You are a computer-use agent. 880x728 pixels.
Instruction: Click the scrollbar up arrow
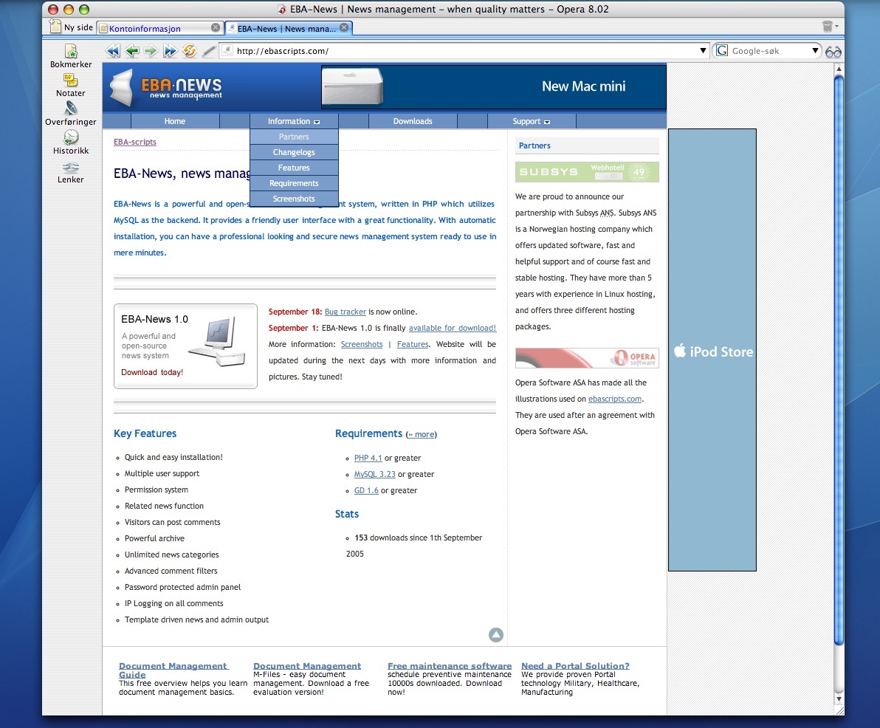(x=839, y=69)
